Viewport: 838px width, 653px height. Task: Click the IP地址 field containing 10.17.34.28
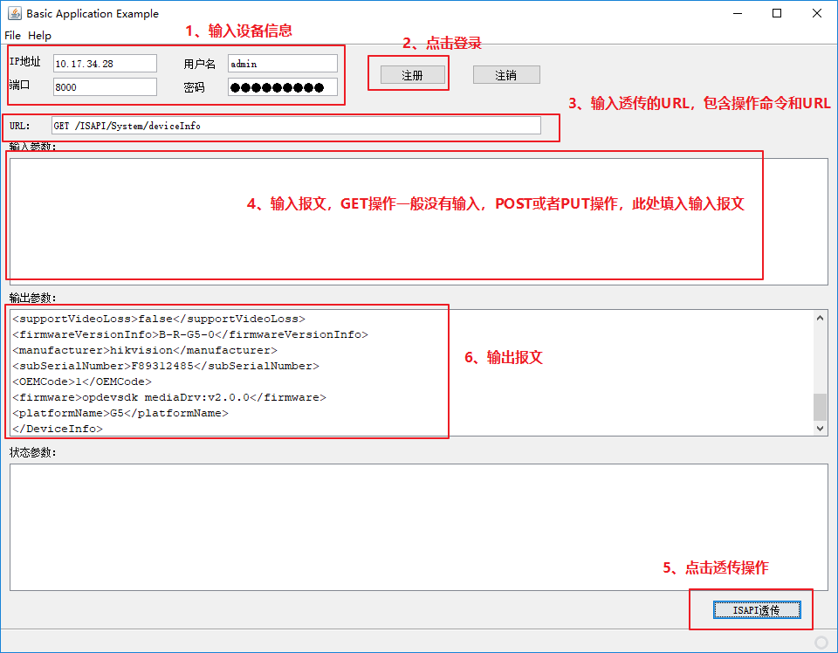104,64
